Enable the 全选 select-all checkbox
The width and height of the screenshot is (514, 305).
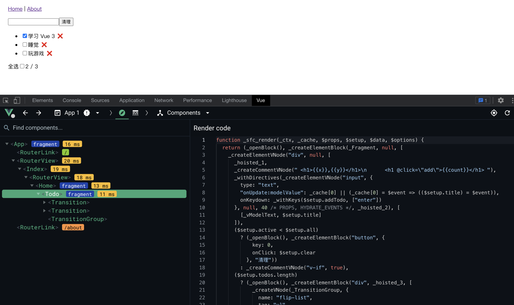point(22,66)
